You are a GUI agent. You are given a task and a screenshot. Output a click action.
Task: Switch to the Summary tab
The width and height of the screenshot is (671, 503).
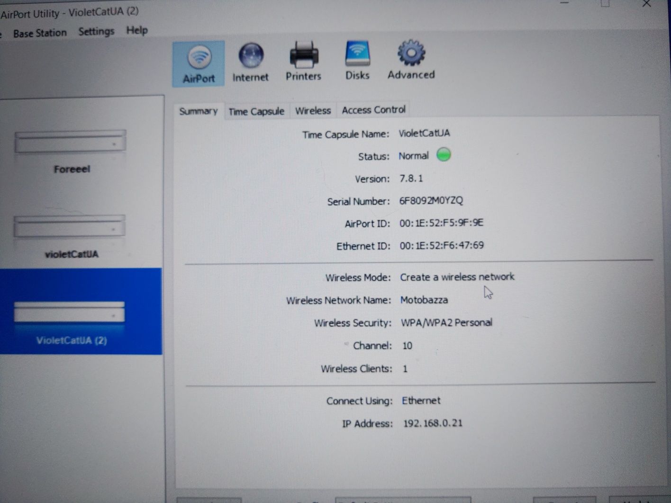point(198,111)
